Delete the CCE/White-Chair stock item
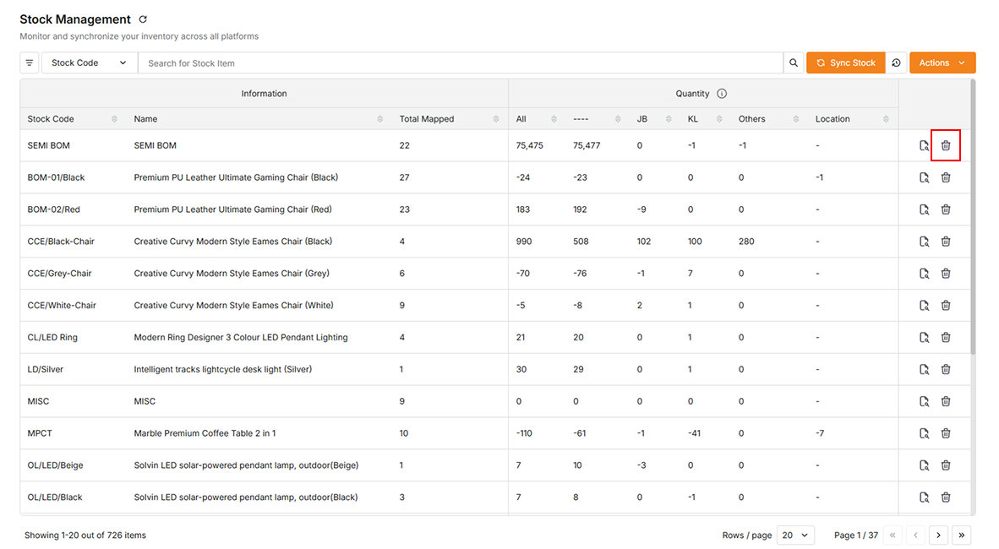 click(x=946, y=305)
